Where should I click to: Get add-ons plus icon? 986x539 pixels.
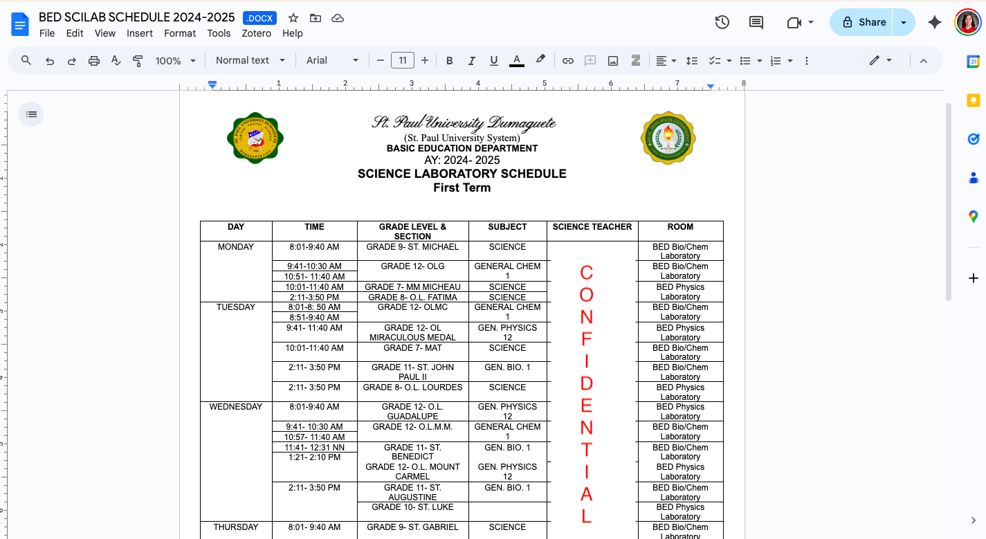tap(973, 278)
